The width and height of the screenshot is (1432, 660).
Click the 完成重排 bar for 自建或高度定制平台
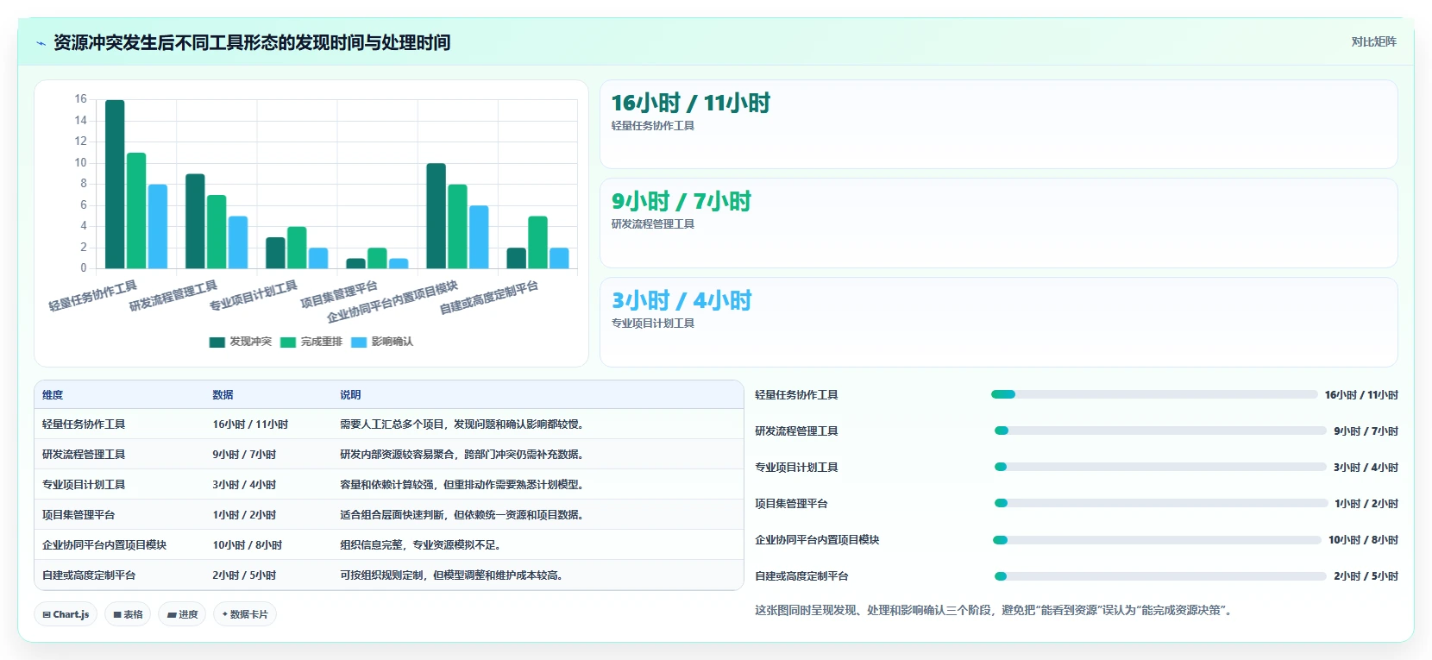pos(537,242)
